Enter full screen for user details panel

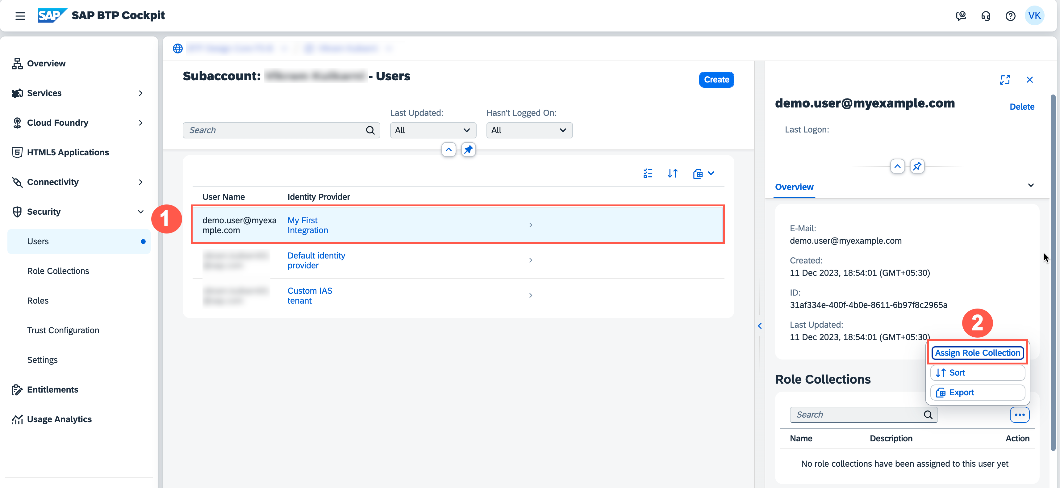point(1005,79)
